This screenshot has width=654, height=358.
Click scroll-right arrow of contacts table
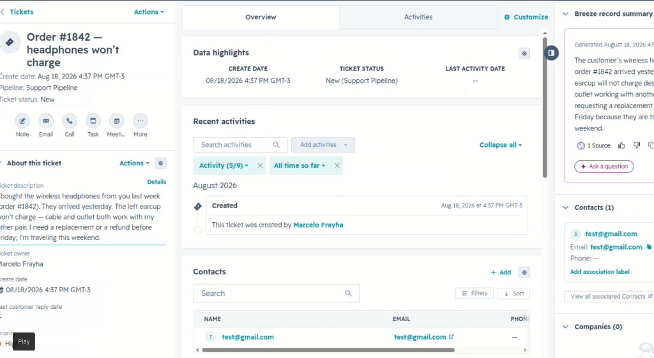[525, 350]
